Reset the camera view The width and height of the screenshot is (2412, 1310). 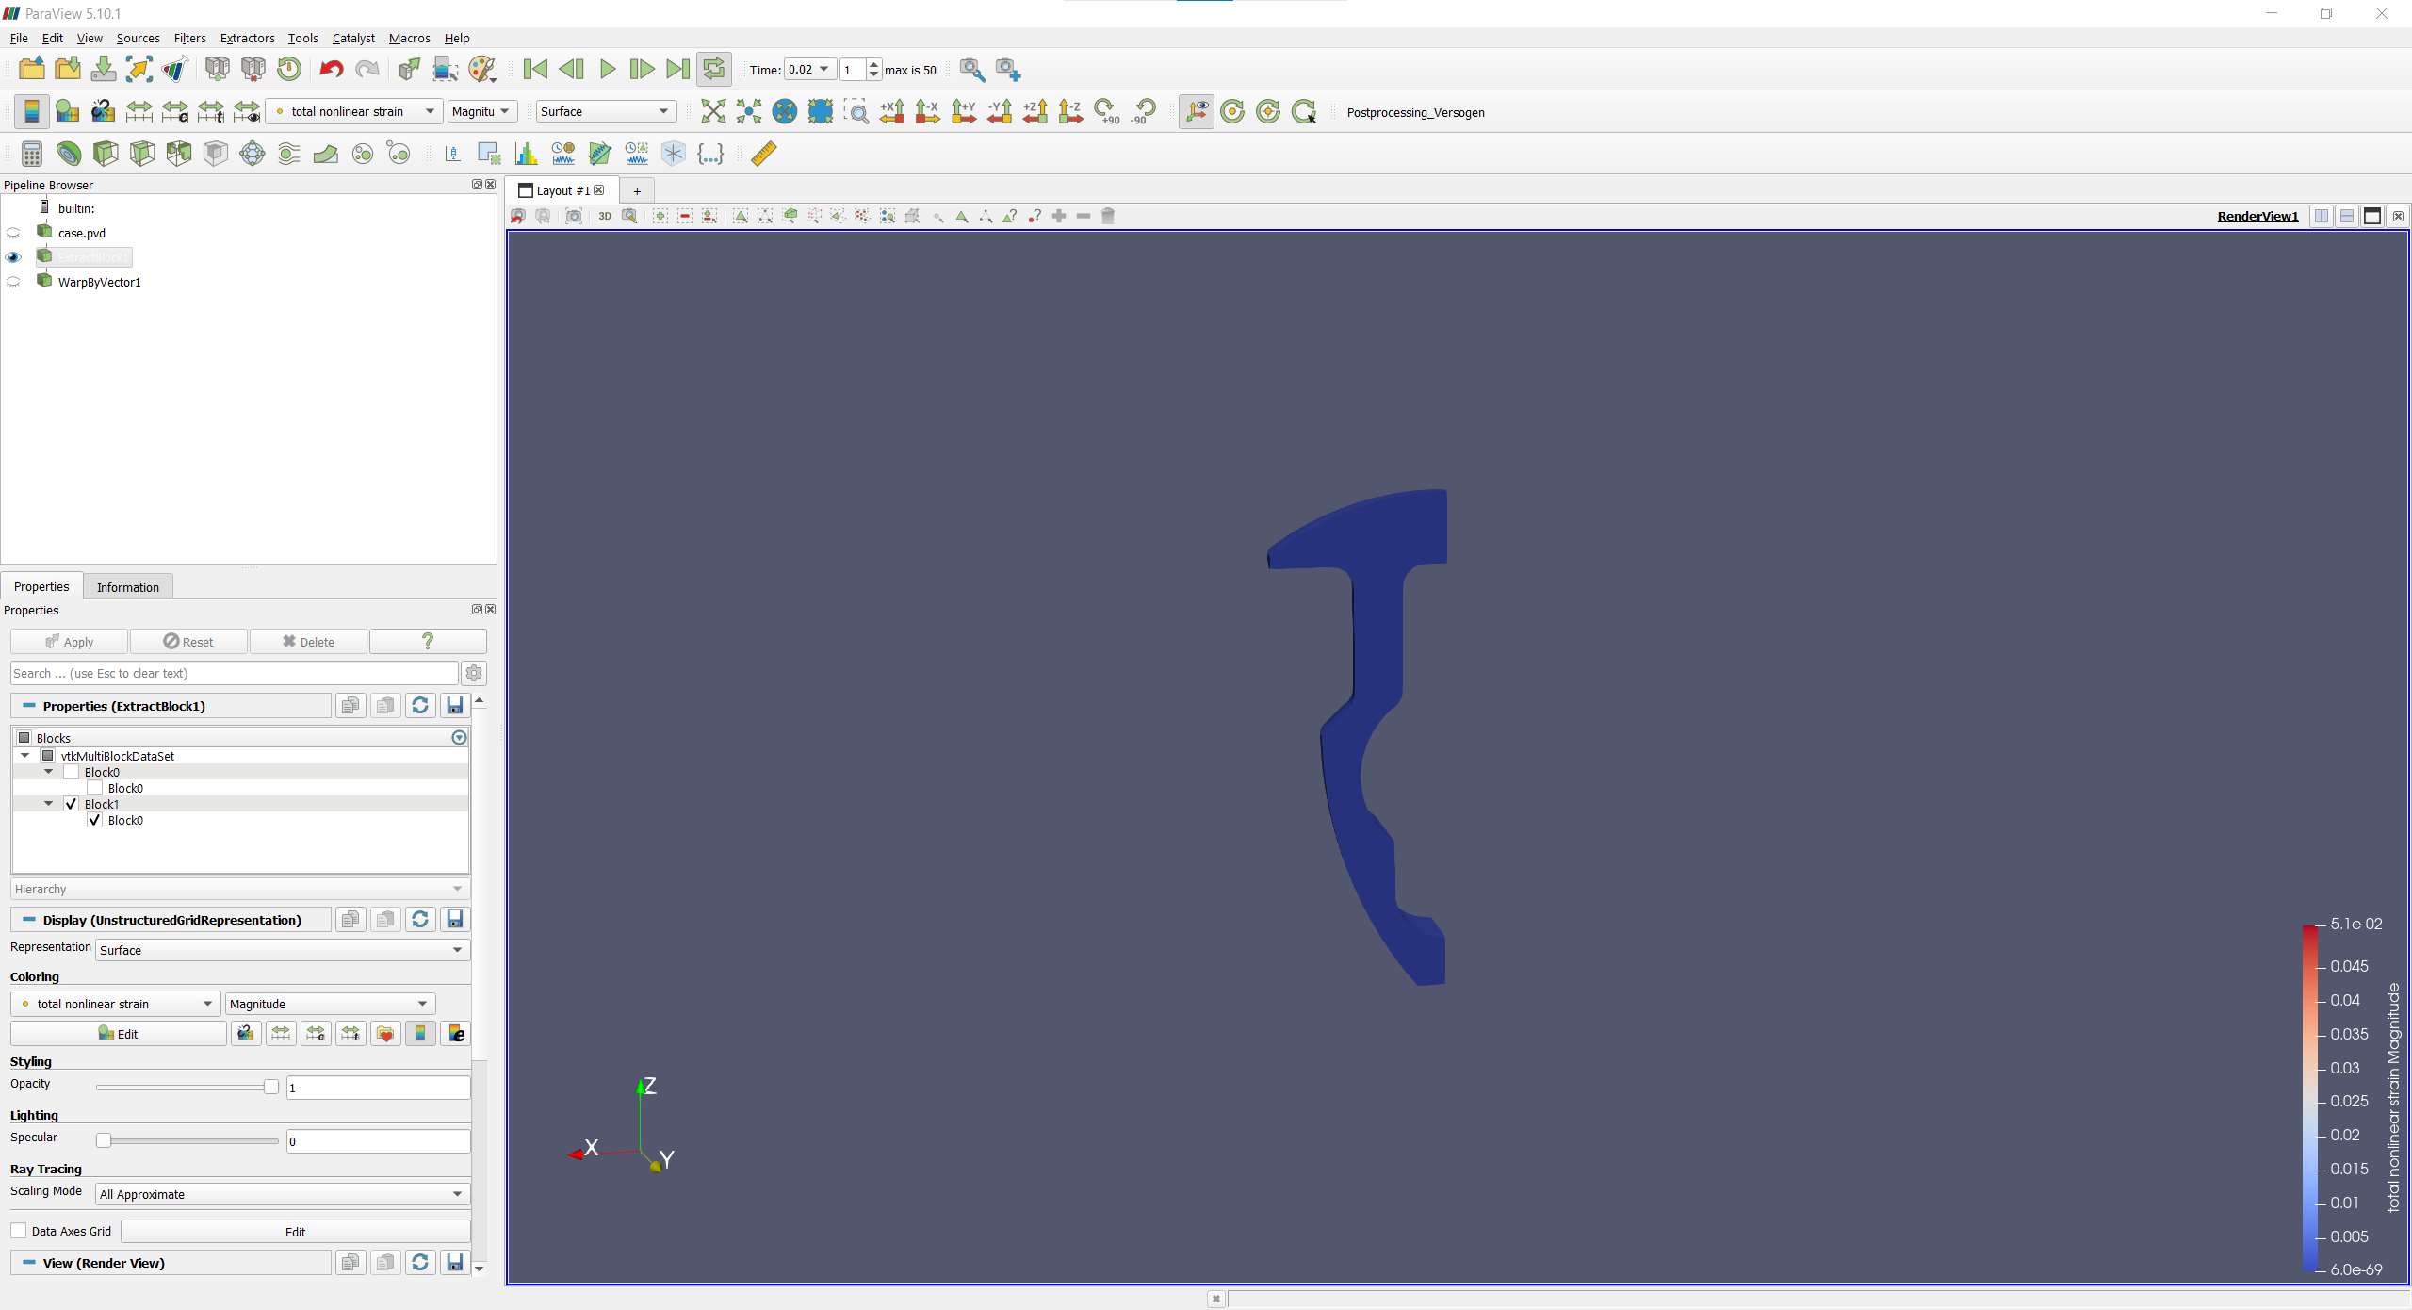713,111
